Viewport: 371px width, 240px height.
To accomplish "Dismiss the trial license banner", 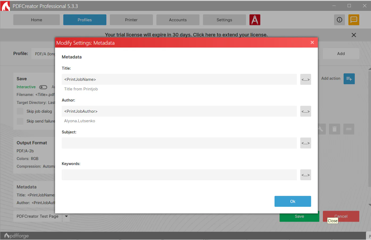I will 354,35.
